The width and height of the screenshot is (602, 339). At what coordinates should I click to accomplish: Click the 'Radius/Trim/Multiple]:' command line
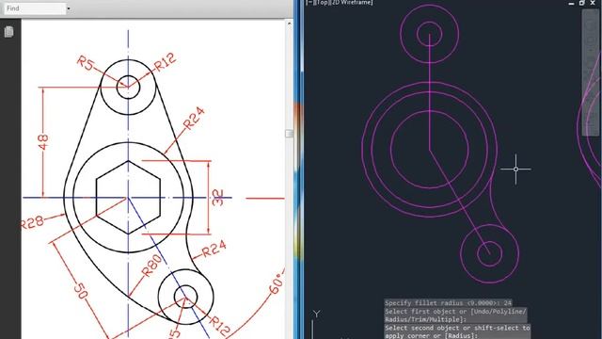click(426, 319)
